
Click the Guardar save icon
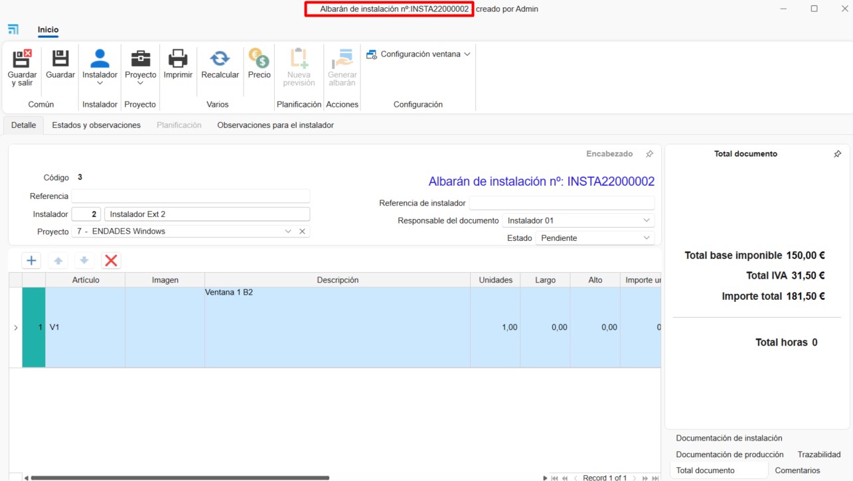point(60,60)
